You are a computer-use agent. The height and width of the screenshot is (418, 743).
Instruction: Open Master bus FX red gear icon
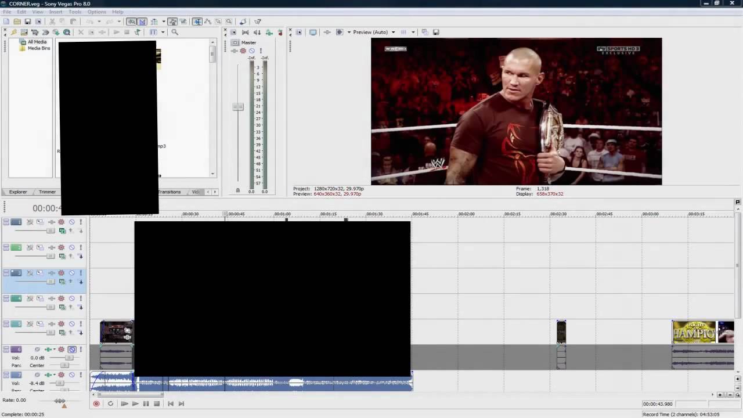[x=243, y=51]
